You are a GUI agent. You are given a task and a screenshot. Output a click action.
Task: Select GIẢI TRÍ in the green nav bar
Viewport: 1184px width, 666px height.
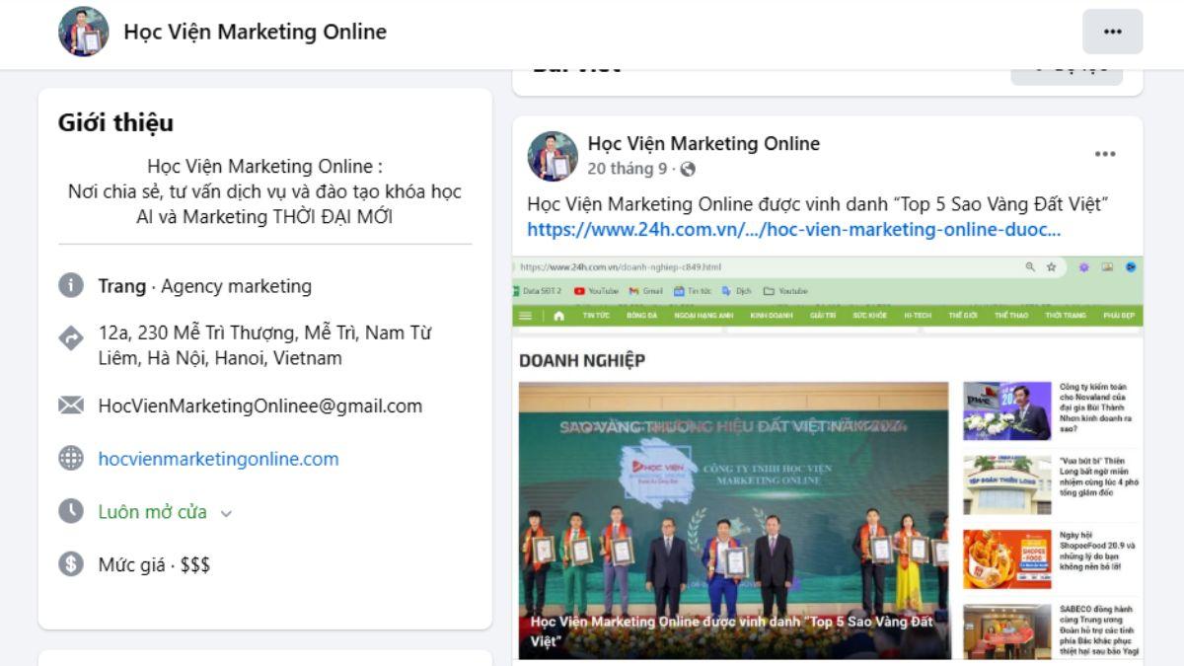click(823, 316)
